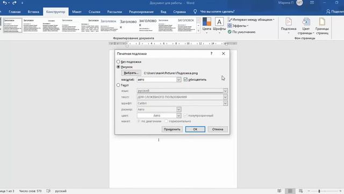Click ribbon display options icon

(312, 3)
